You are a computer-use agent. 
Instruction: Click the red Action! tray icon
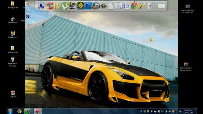coord(152,111)
